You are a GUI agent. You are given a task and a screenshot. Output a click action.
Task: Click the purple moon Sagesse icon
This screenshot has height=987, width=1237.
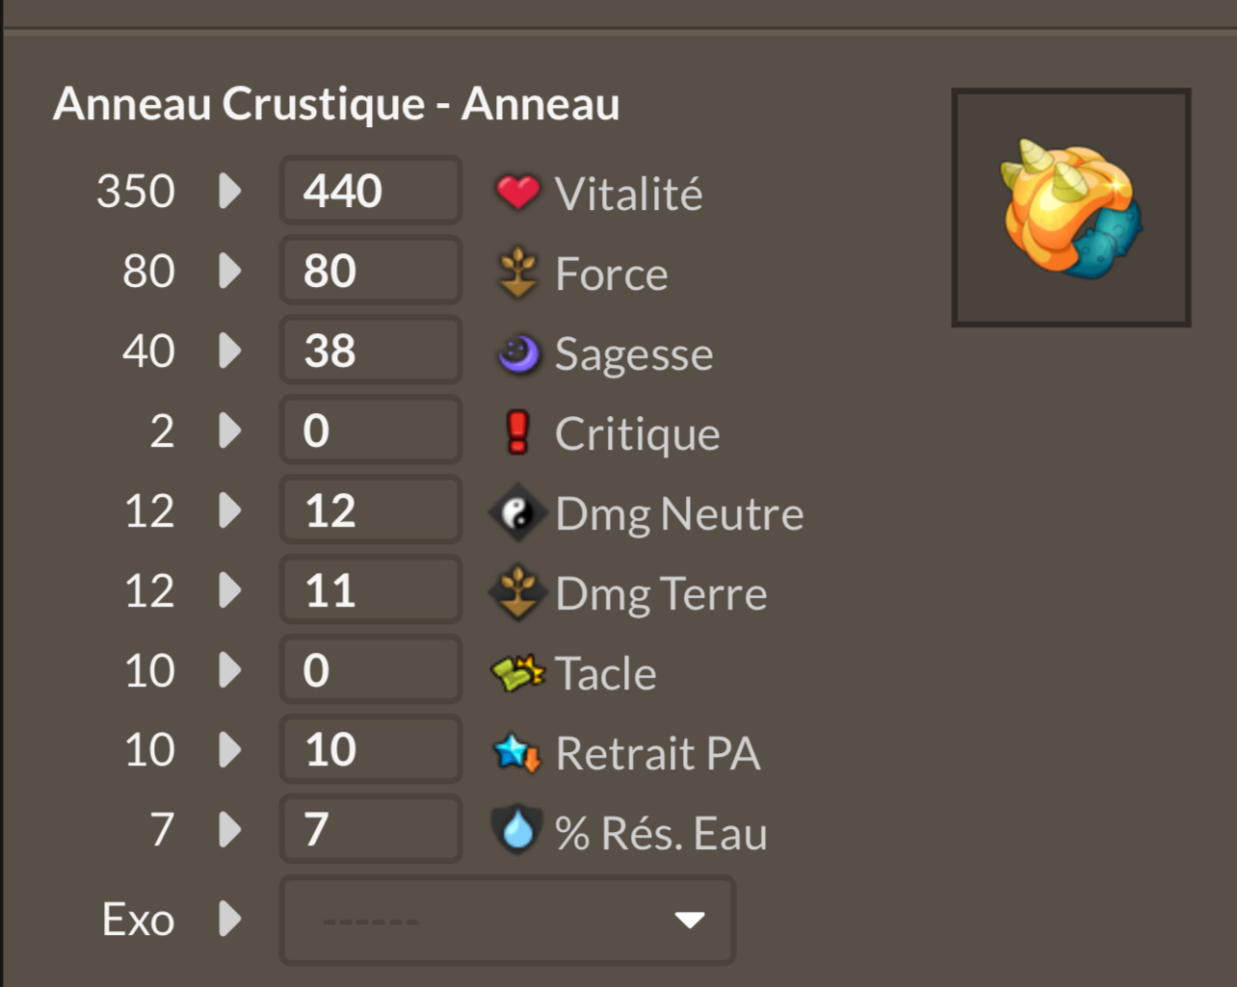(x=517, y=353)
